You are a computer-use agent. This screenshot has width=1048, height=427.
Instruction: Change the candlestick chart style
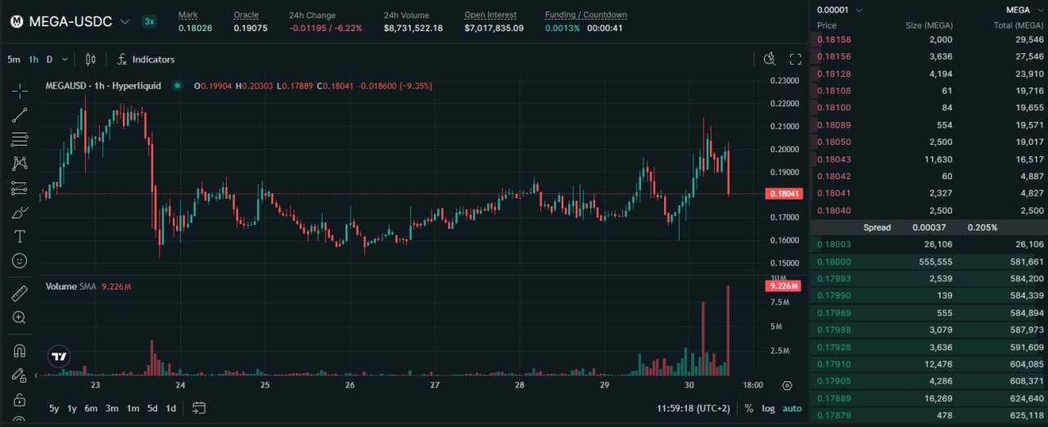pyautogui.click(x=90, y=59)
